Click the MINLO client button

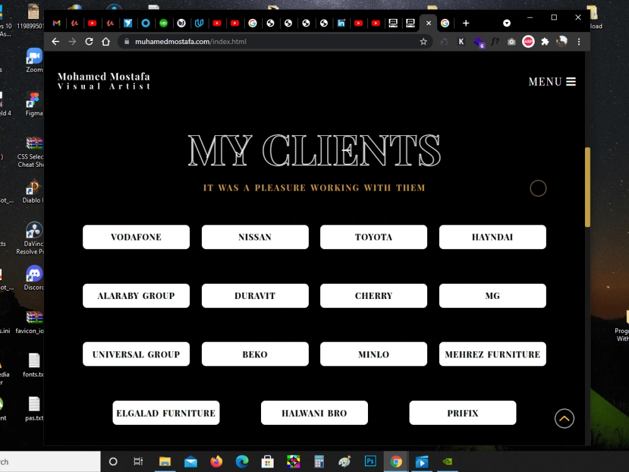(374, 354)
